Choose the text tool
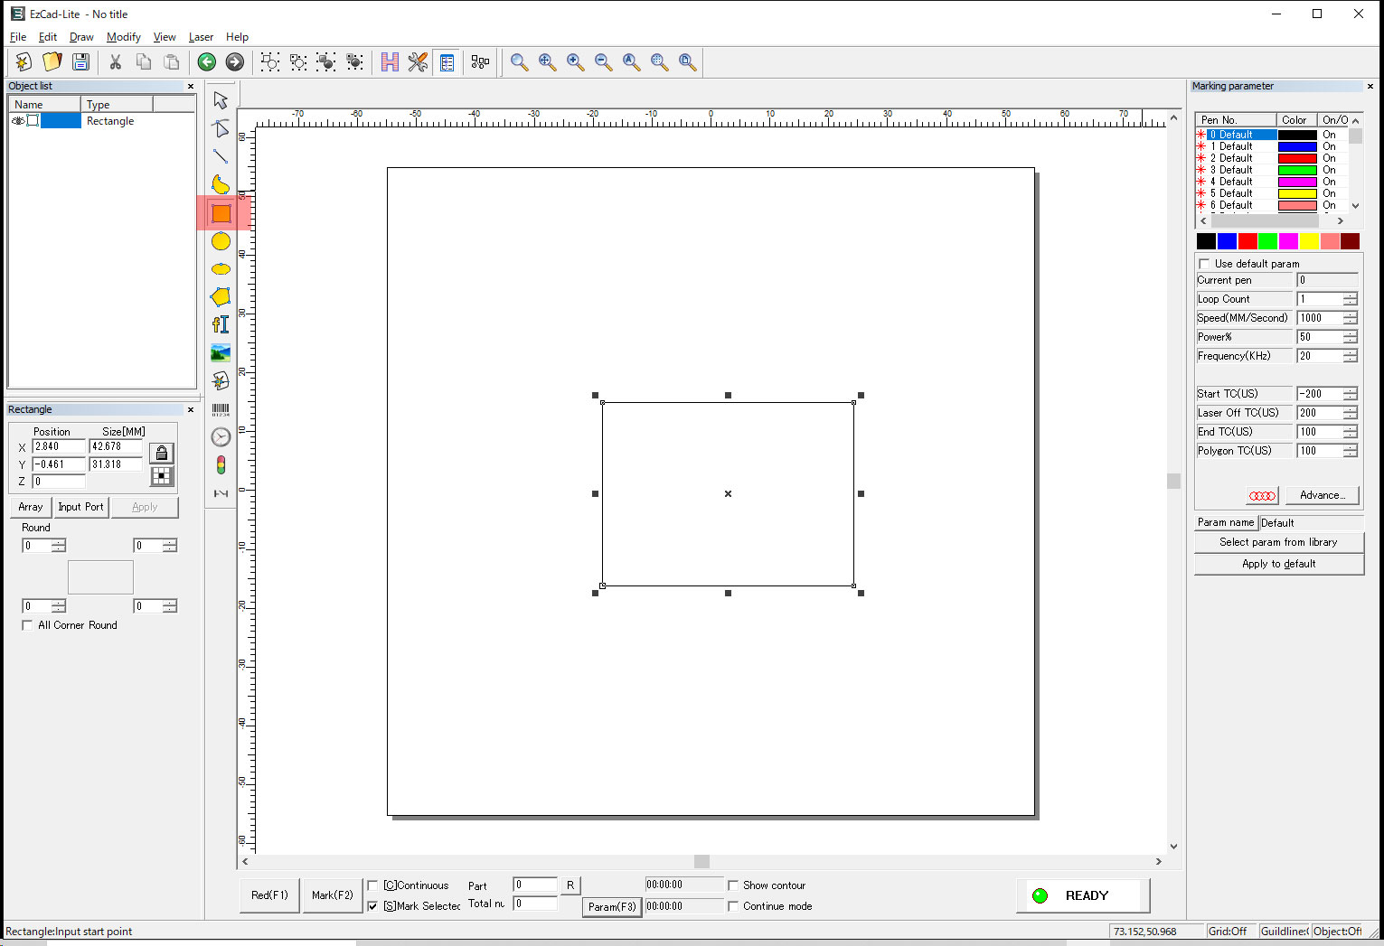Viewport: 1384px width, 946px height. 221,324
